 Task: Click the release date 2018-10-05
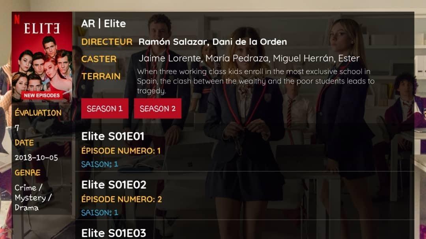click(36, 157)
